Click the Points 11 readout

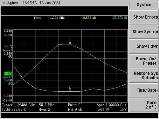click(75, 105)
